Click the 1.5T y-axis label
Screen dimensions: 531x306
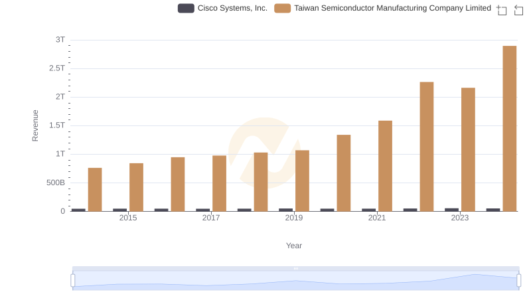(x=57, y=125)
